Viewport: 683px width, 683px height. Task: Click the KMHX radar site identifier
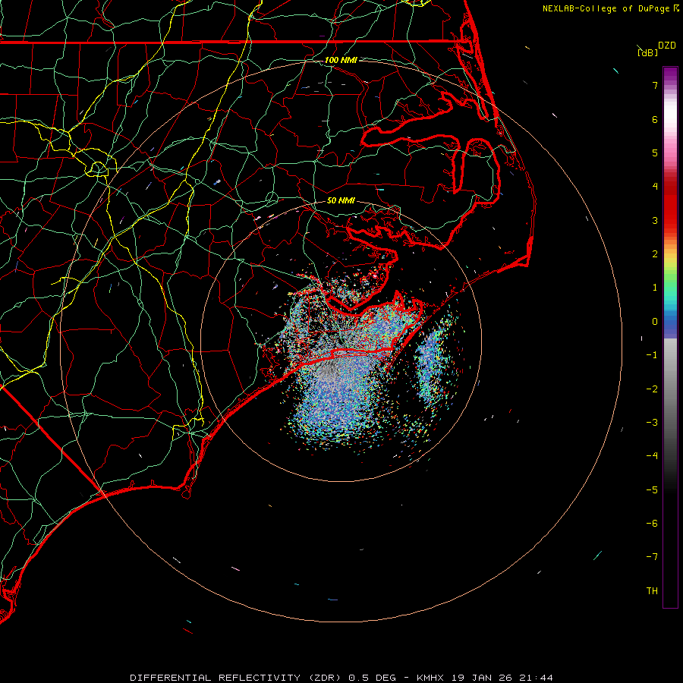[430, 678]
